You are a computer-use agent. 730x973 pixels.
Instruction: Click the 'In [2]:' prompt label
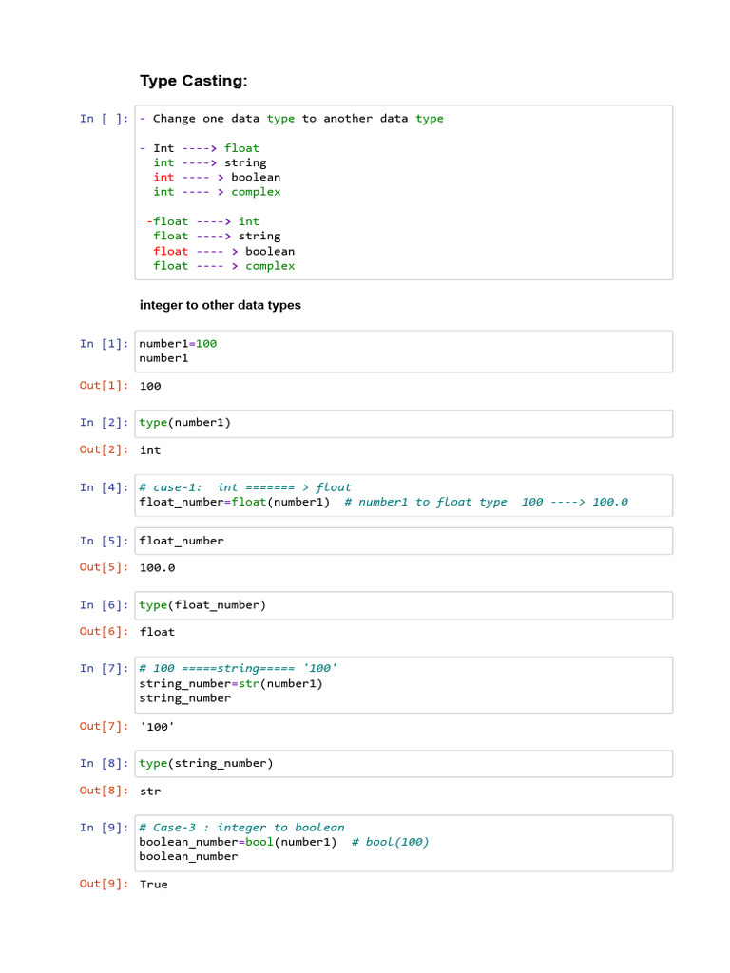(x=104, y=423)
